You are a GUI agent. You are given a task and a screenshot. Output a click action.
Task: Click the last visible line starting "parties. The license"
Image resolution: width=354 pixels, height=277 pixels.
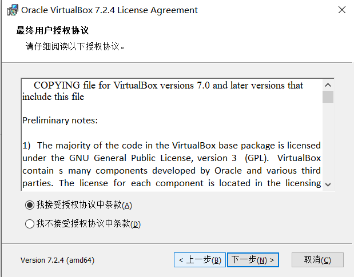[172, 183]
